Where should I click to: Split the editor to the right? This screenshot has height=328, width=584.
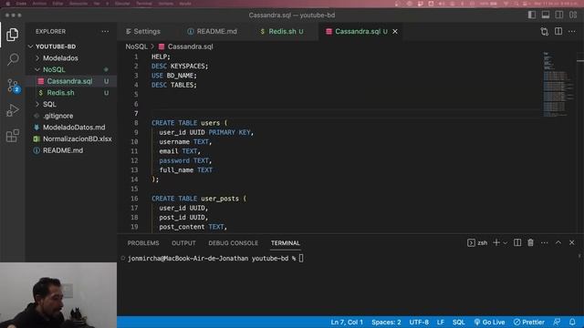coord(558,32)
